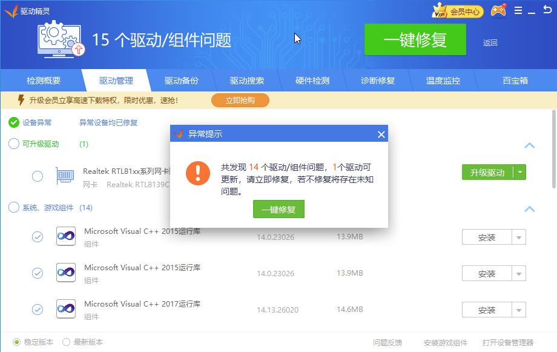The image size is (557, 352).
Task: Select the 最新版本 radio button
Action: (66, 342)
